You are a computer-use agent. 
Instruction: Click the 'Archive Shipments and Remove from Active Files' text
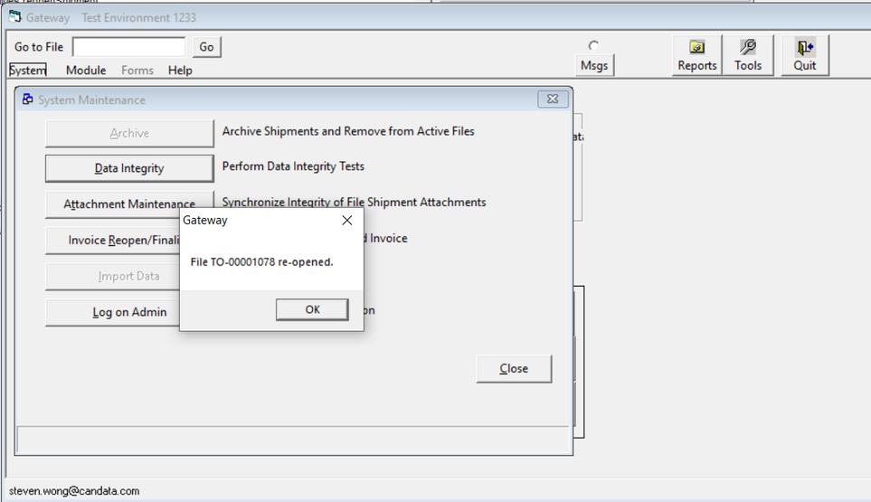348,132
